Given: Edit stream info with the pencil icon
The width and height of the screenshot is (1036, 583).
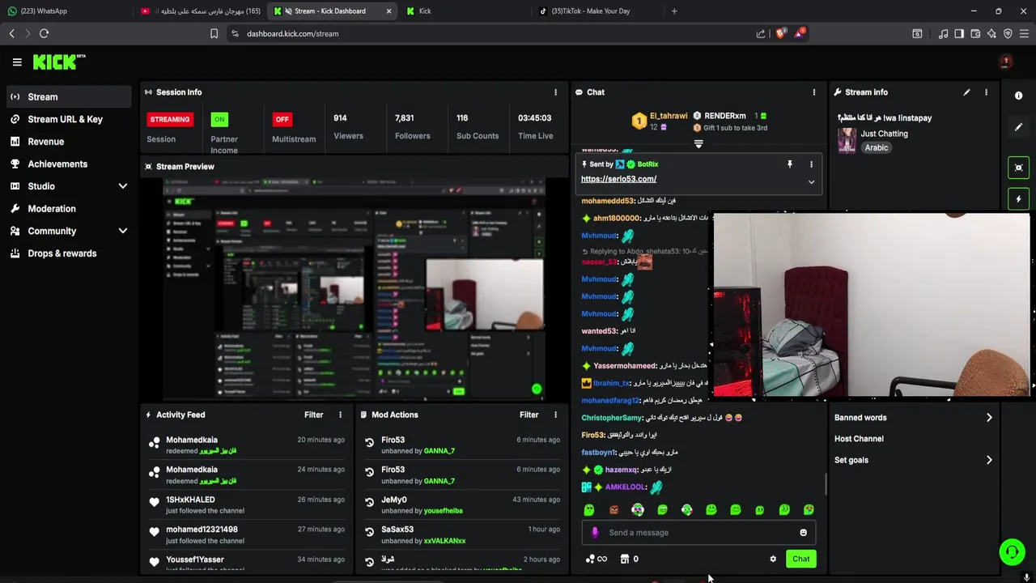Looking at the screenshot, I should [x=966, y=92].
